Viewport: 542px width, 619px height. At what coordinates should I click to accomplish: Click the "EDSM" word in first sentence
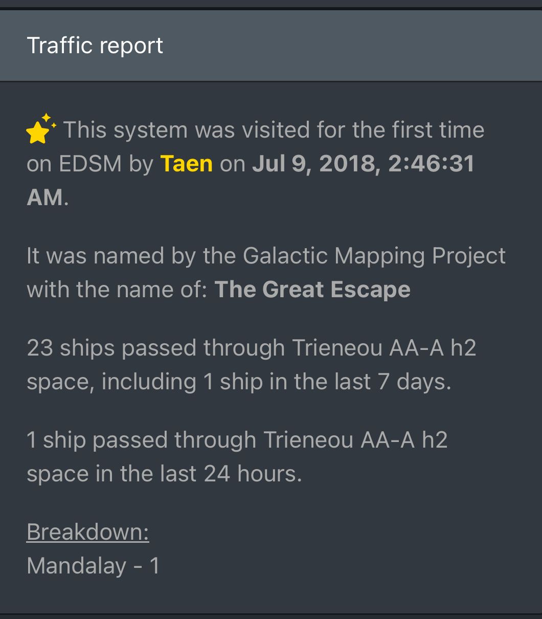90,164
